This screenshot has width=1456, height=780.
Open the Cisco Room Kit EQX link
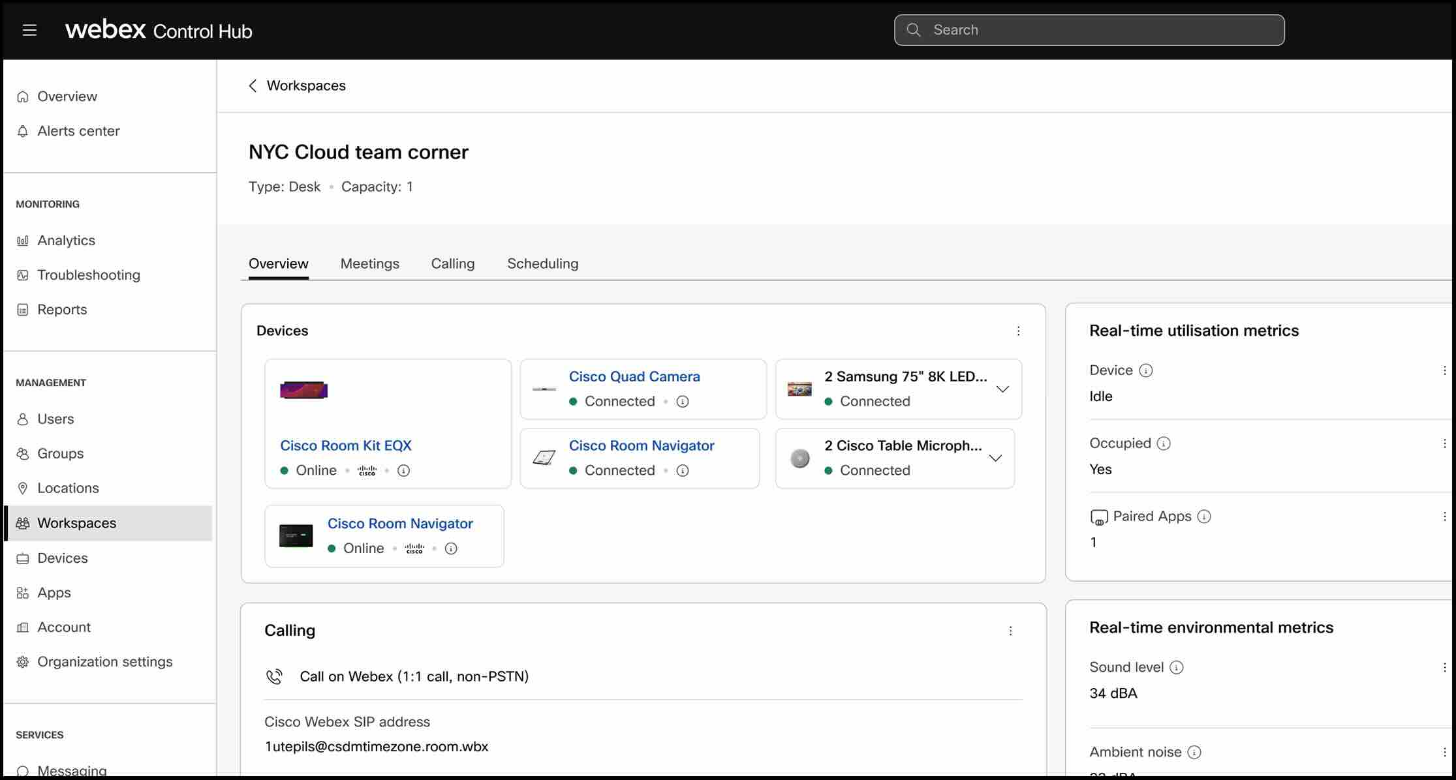click(346, 446)
